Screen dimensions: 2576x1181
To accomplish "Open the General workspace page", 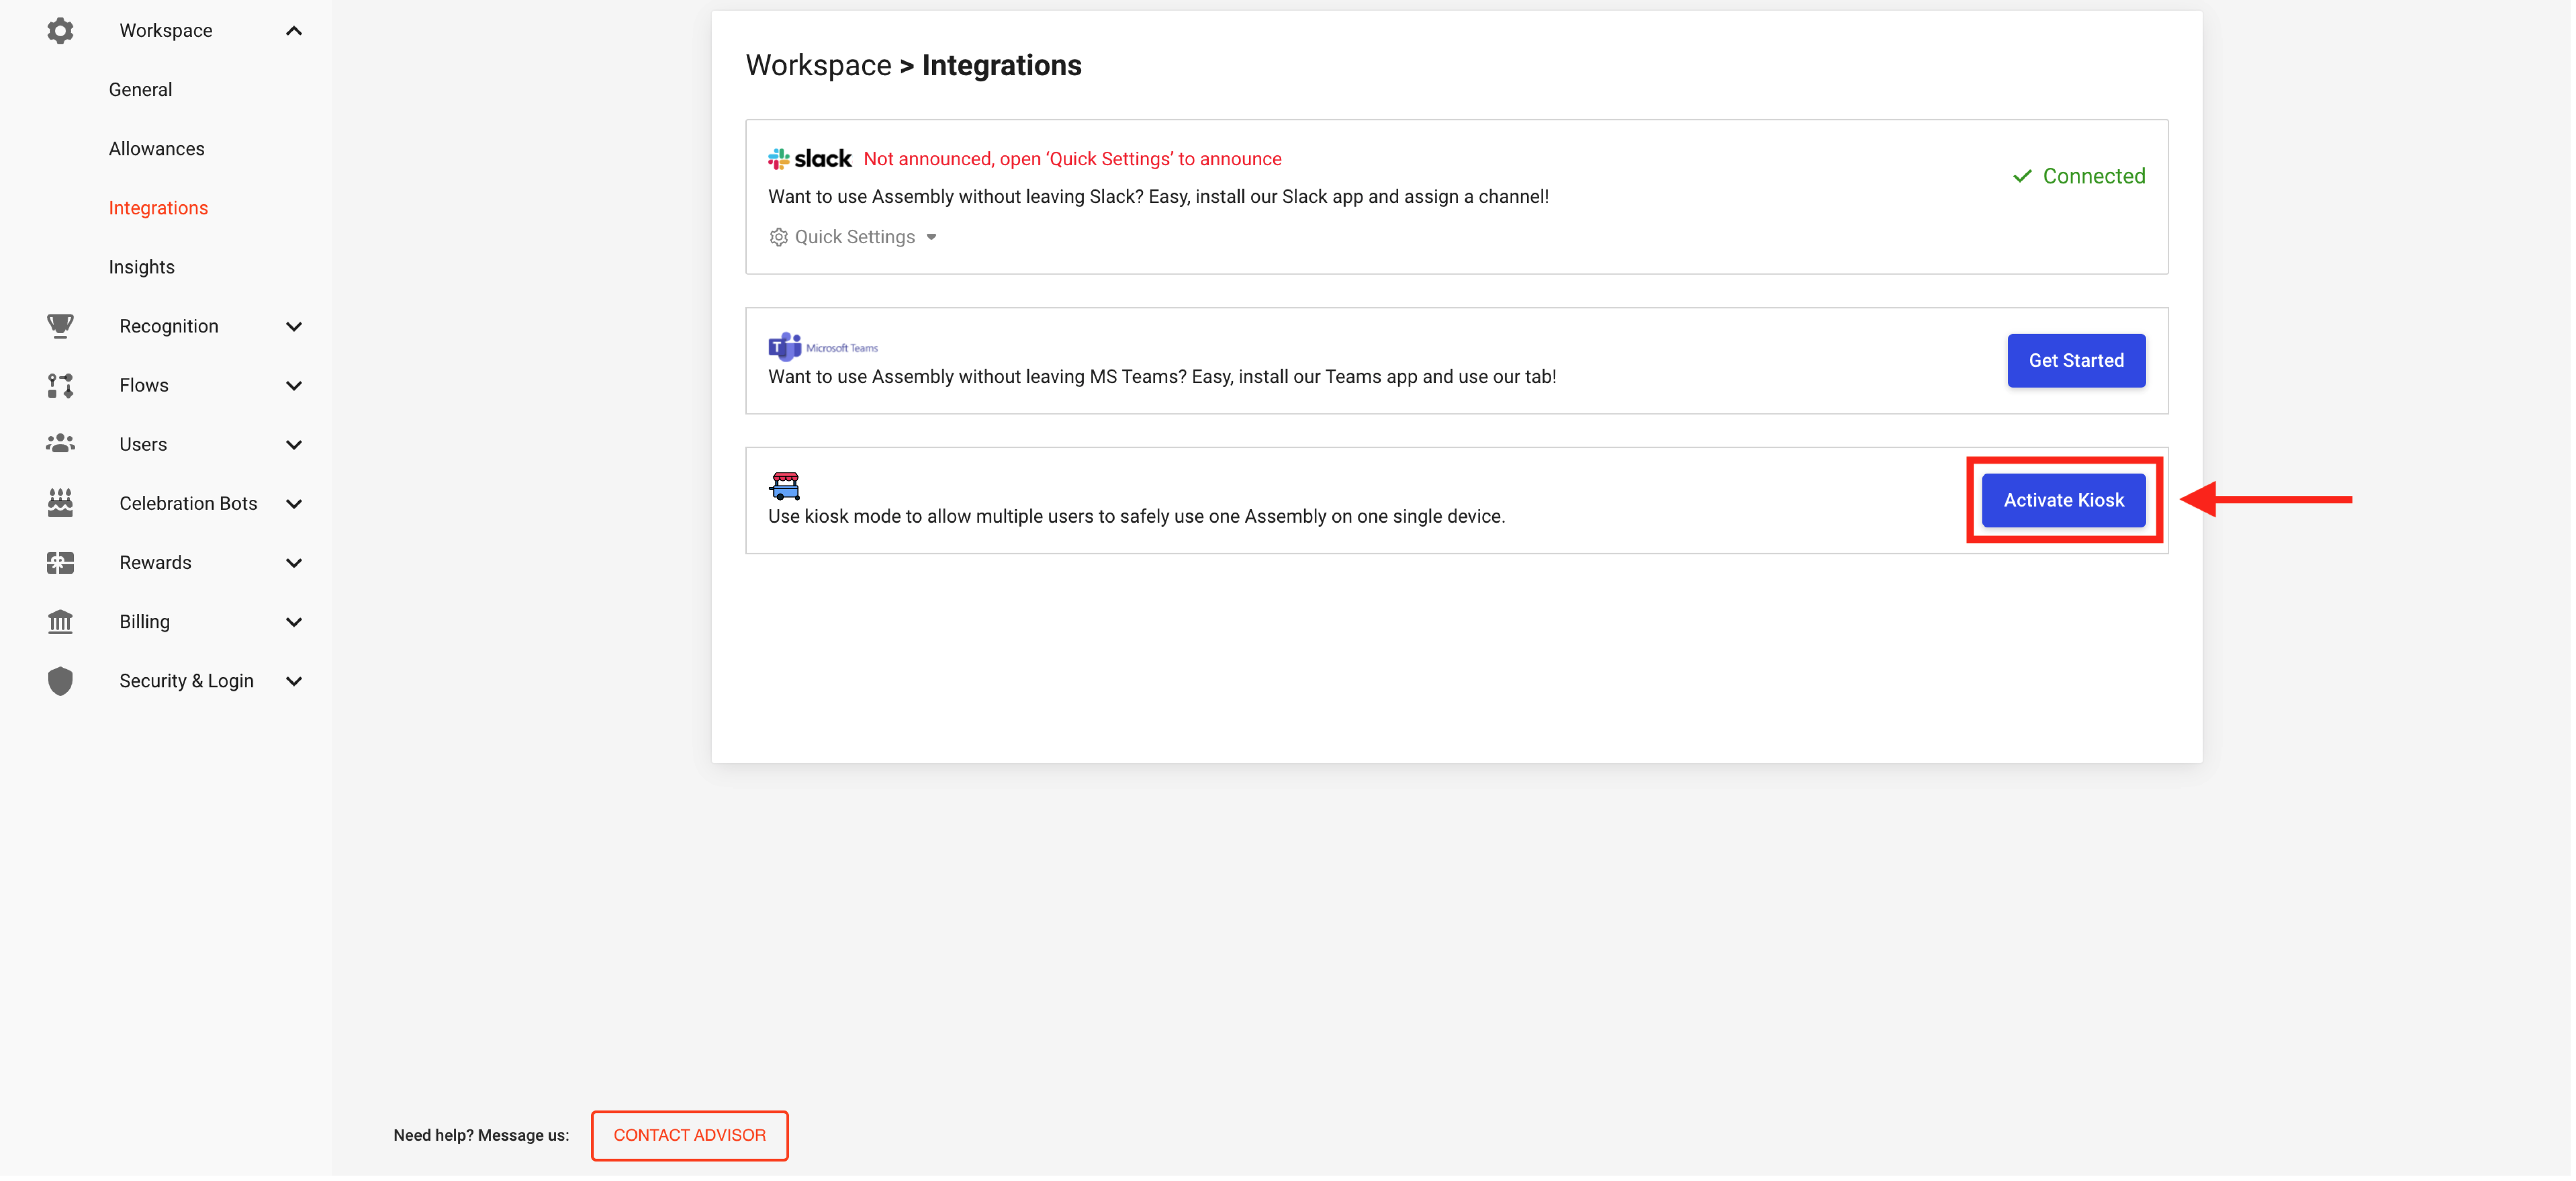I will [x=140, y=90].
